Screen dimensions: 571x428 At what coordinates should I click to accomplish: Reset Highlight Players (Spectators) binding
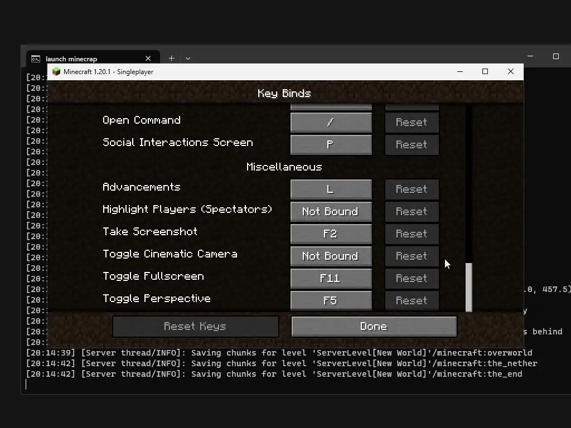point(412,211)
